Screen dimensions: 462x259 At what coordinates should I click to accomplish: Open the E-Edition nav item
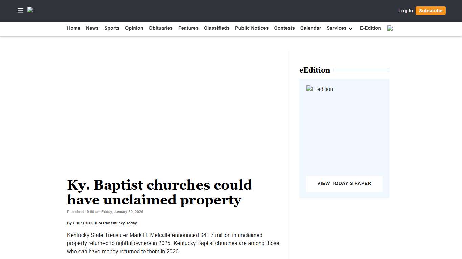tap(370, 28)
